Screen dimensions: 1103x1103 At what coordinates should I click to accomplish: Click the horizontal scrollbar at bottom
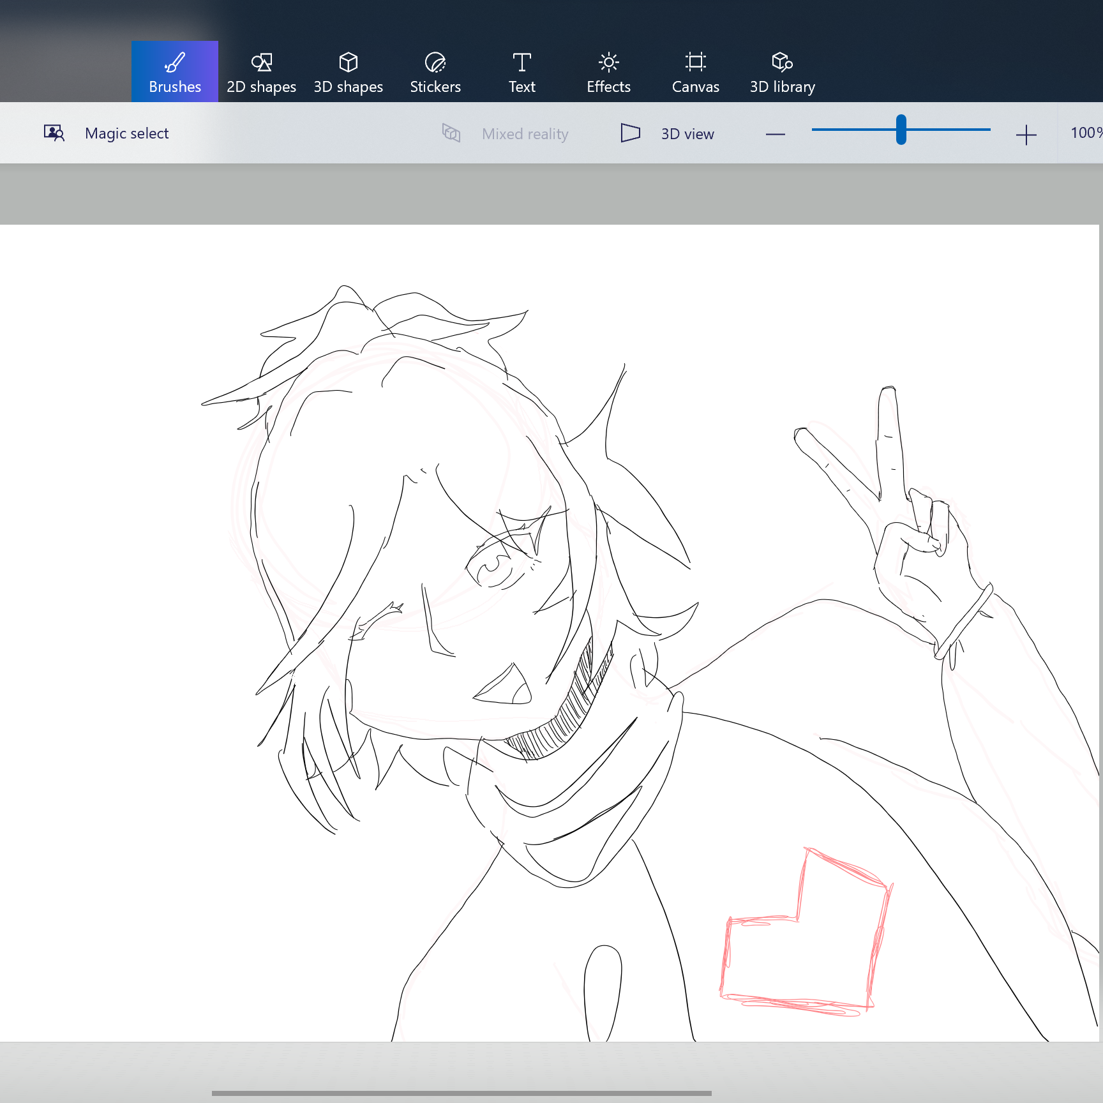[x=461, y=1093]
